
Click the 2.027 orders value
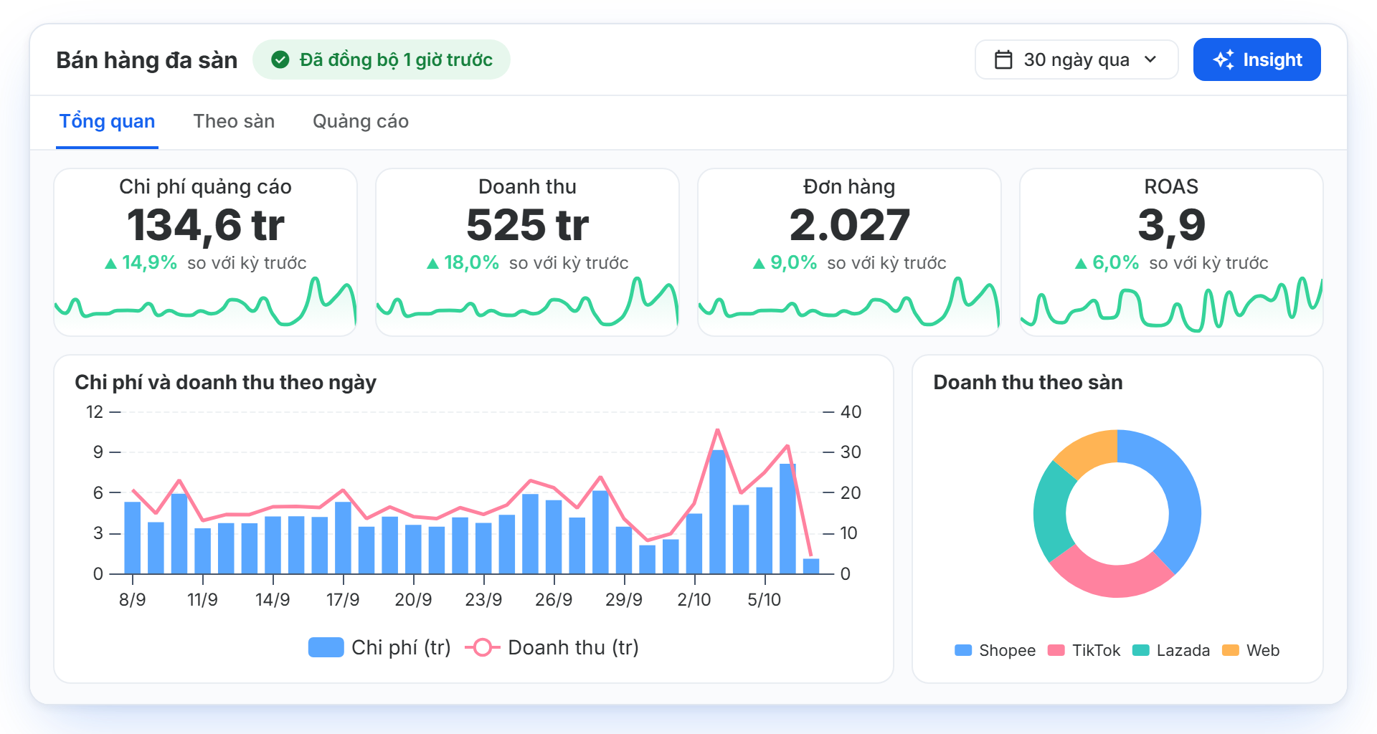(x=849, y=225)
